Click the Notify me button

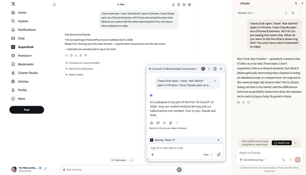coord(281,143)
